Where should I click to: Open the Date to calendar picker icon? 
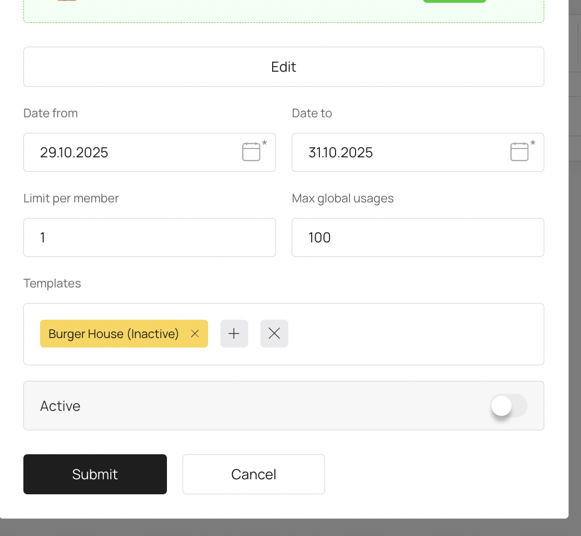click(519, 152)
